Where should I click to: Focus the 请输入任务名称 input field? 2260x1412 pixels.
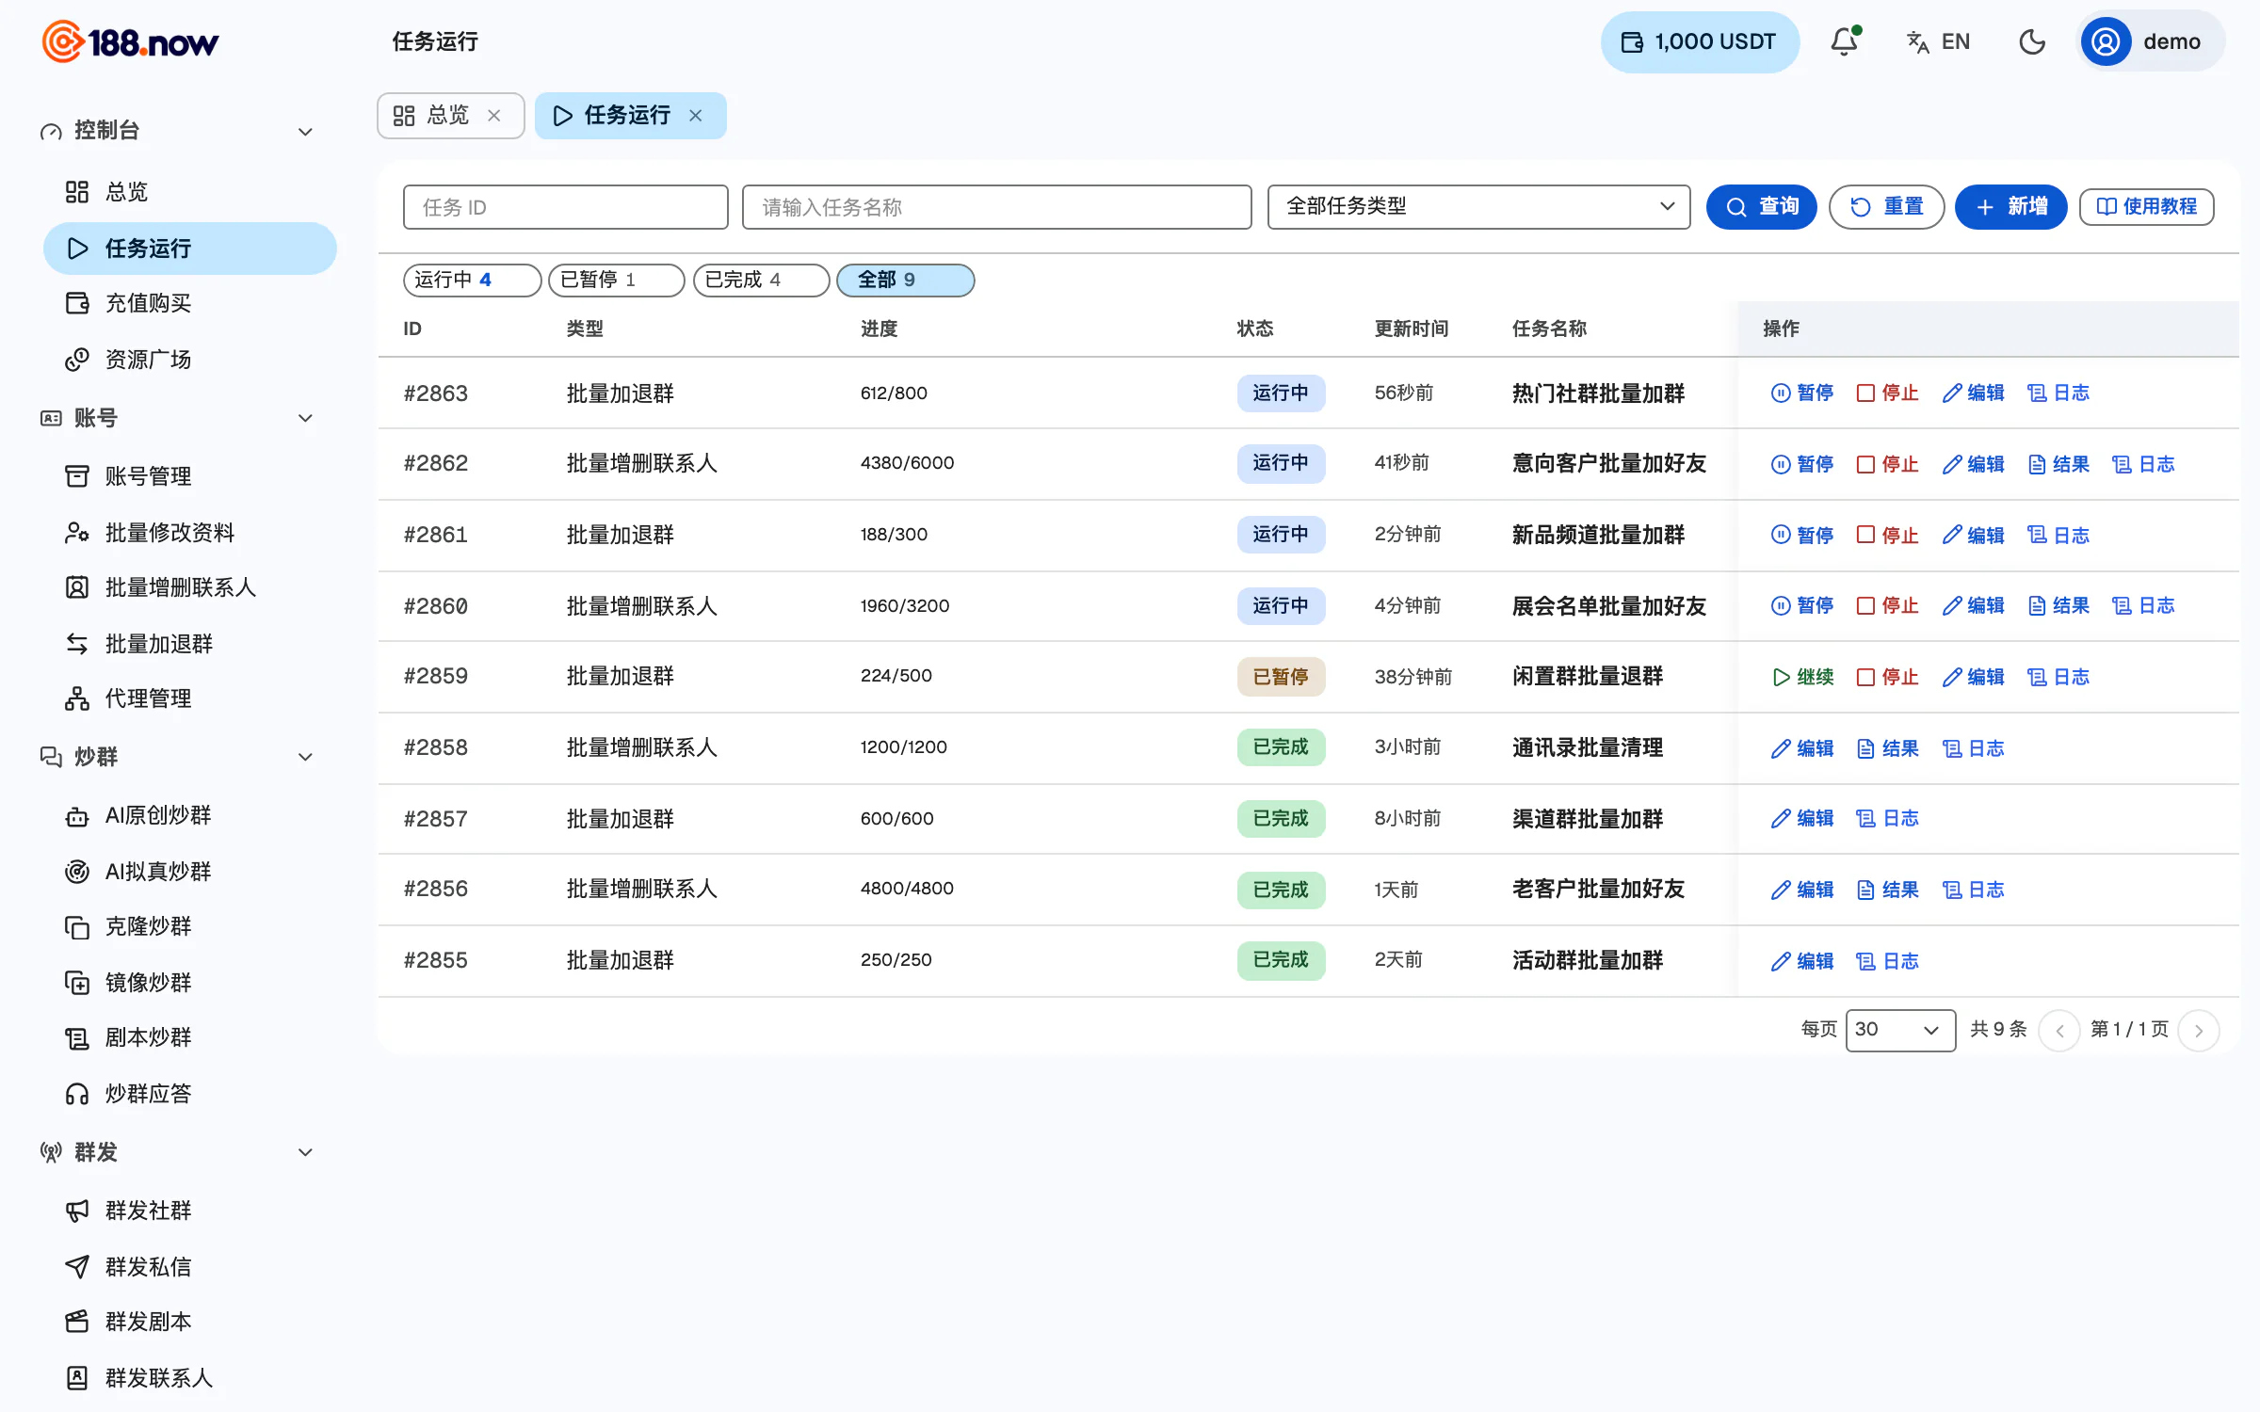click(996, 207)
